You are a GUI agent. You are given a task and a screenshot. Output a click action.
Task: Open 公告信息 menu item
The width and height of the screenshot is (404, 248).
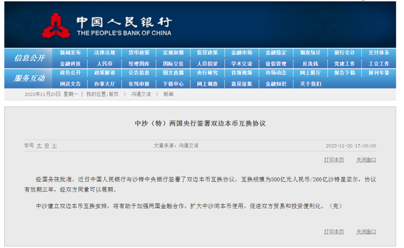coord(139,73)
